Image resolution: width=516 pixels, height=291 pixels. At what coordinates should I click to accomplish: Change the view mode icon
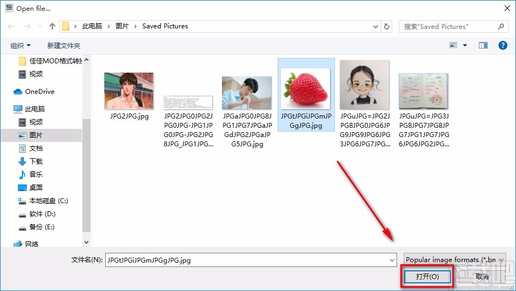coord(453,45)
